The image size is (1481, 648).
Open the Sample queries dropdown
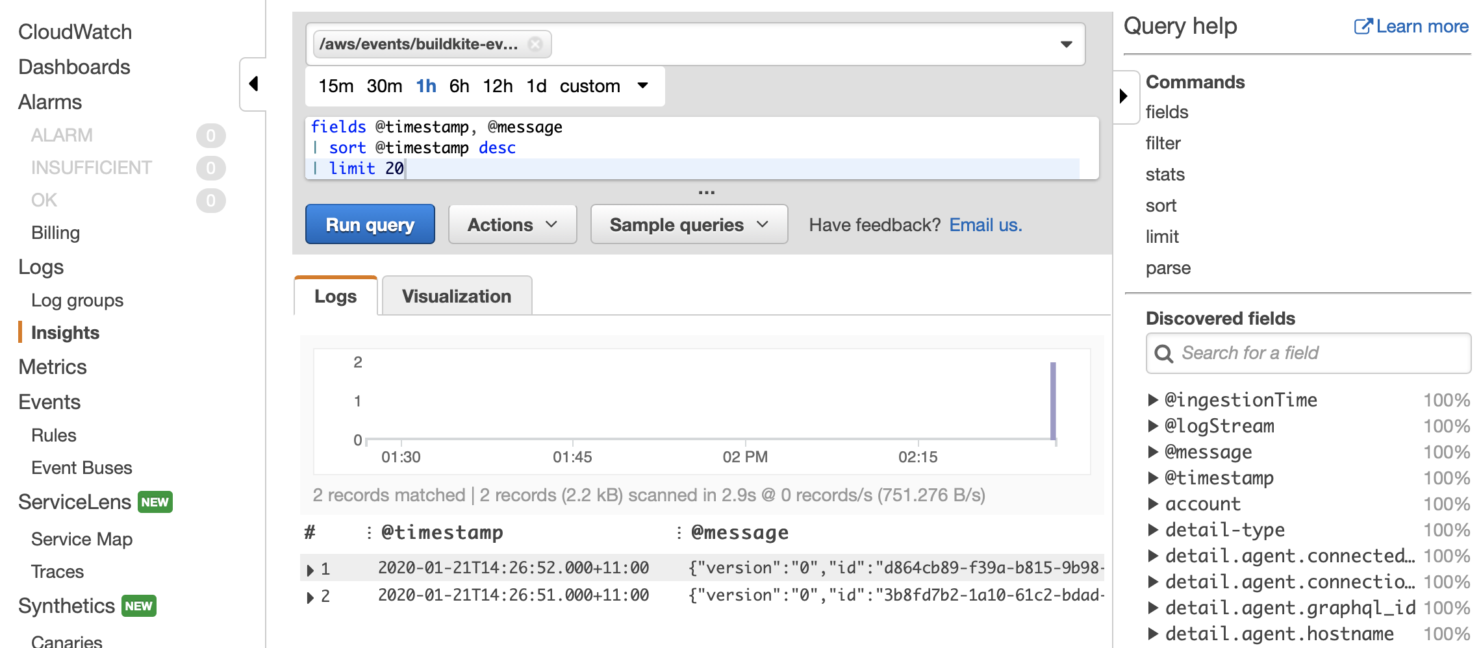click(x=688, y=224)
